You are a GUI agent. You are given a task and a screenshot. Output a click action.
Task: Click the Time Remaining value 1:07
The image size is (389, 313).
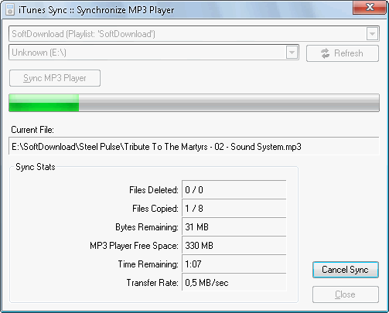pos(234,264)
